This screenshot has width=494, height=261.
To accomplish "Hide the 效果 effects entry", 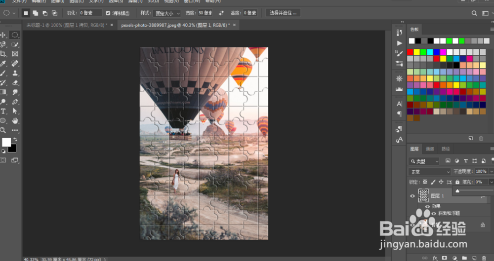I will pos(427,207).
